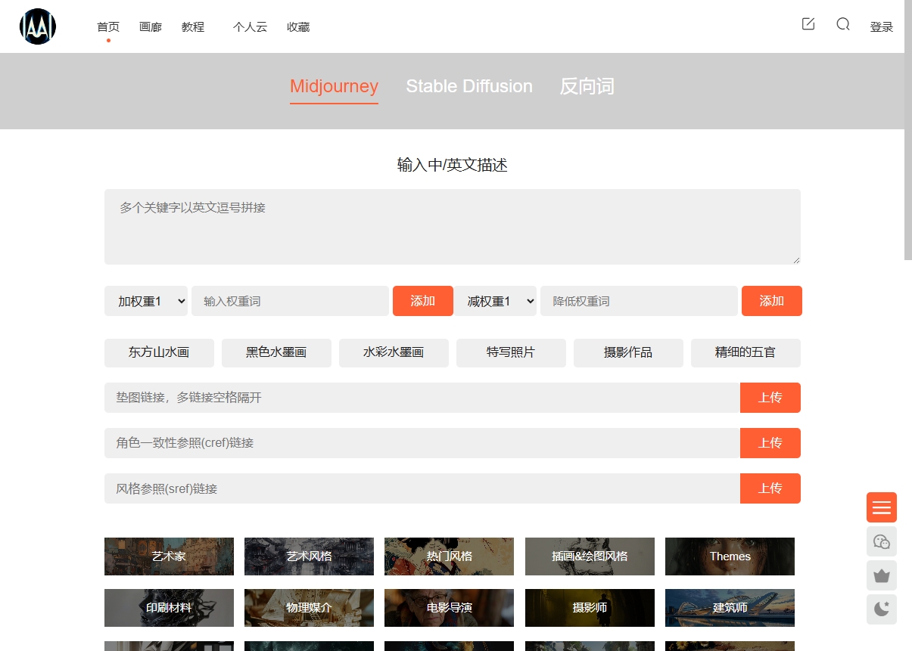This screenshot has height=651, width=912.
Task: Focus the 降低权重词 field
Action: pos(639,301)
